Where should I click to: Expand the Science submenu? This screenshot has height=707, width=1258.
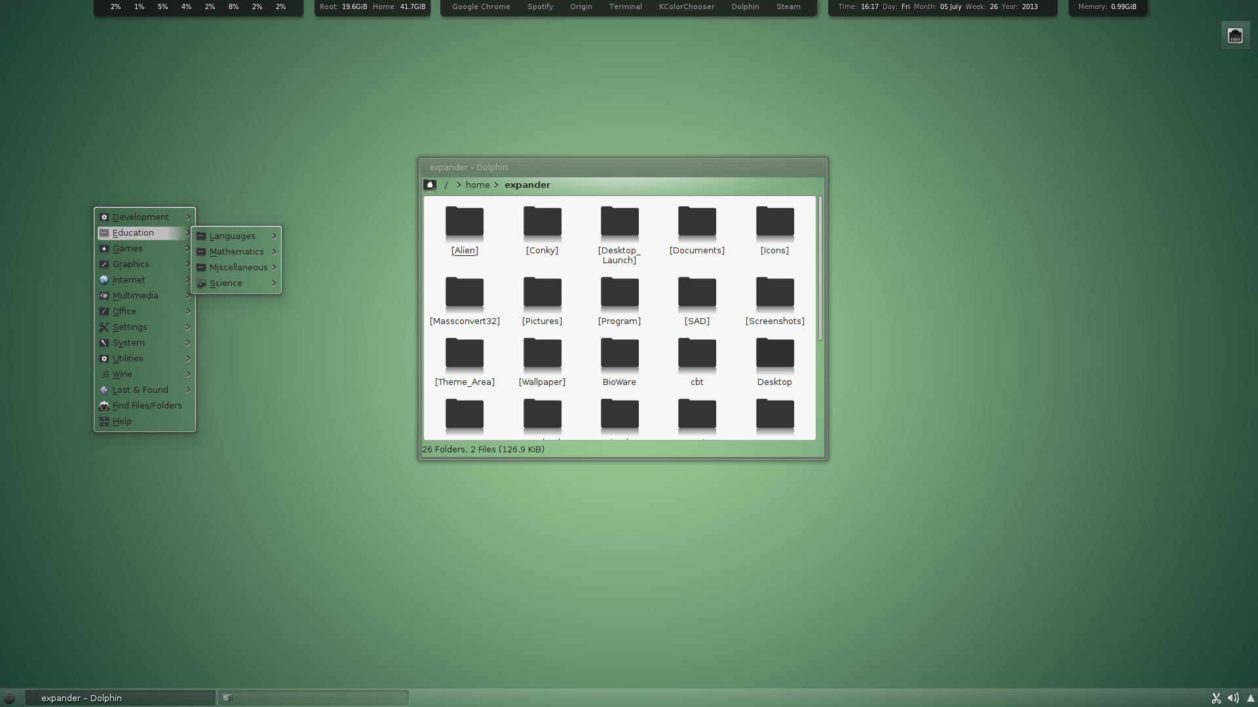[237, 283]
